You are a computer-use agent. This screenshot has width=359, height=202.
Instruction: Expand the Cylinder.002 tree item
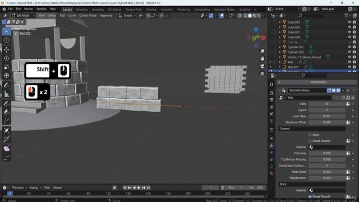click(279, 52)
